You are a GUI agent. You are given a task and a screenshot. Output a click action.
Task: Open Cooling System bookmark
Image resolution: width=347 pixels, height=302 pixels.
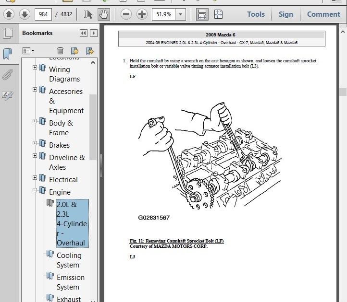[69, 260]
